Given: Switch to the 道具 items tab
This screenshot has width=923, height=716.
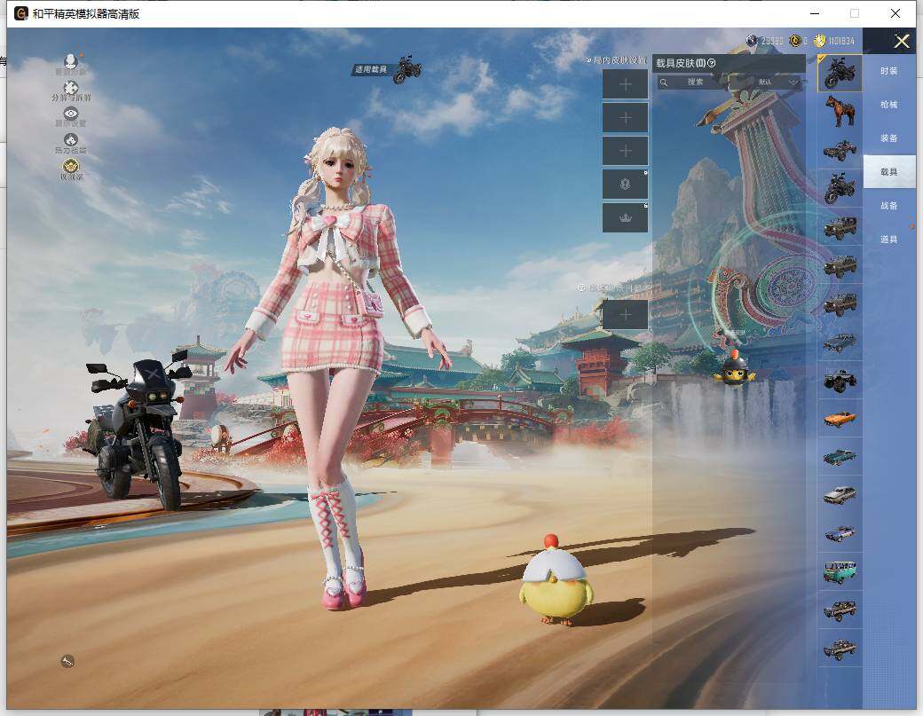Looking at the screenshot, I should [889, 239].
